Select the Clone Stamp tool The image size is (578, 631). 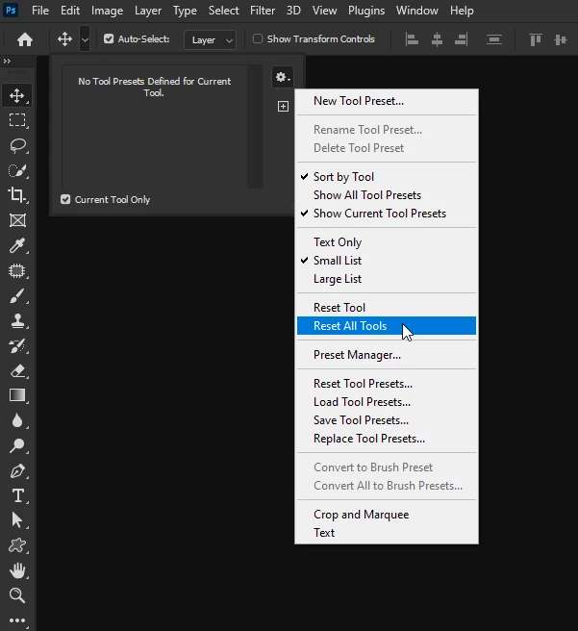coord(17,320)
